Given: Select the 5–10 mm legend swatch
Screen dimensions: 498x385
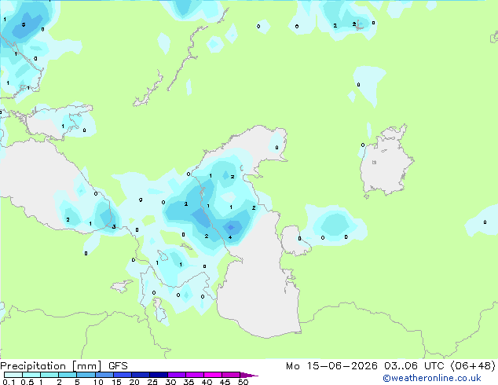Looking at the screenshot, I should [x=86, y=375].
